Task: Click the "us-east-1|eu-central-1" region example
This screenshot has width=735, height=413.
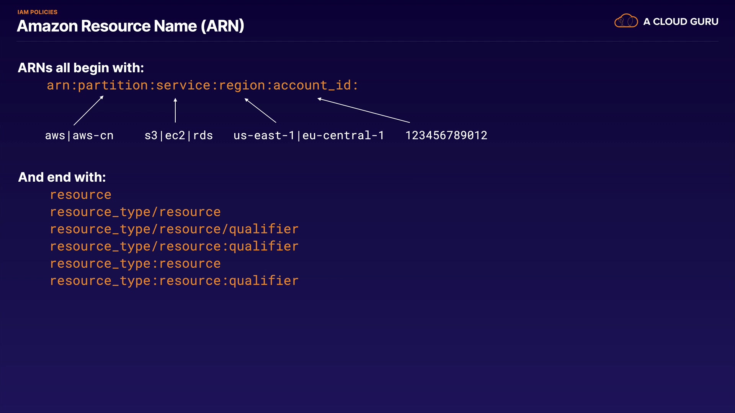Action: click(309, 135)
